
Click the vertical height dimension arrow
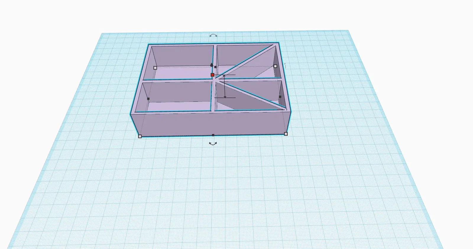(x=225, y=86)
